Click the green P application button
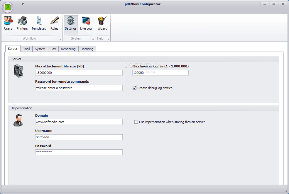 tap(8, 7)
